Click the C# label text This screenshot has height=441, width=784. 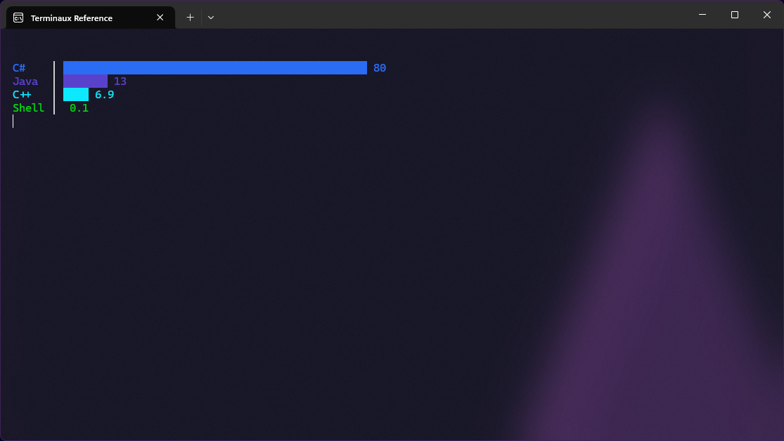click(x=19, y=68)
